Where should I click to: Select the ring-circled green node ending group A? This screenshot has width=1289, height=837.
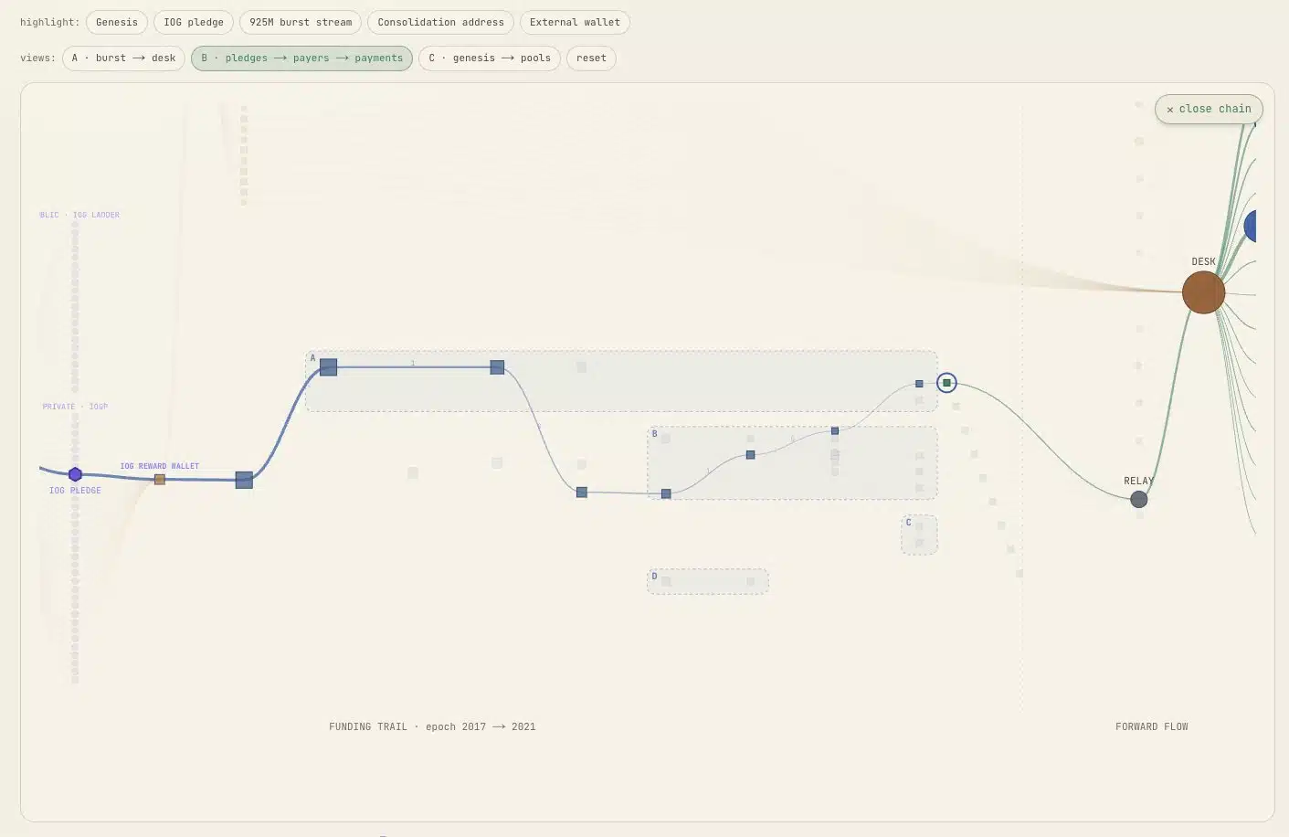(946, 383)
